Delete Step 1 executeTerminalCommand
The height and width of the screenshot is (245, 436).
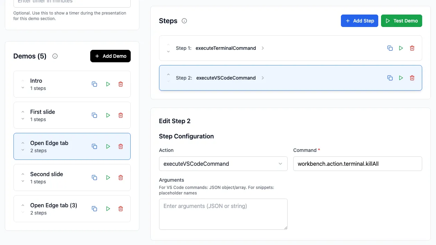point(412,48)
